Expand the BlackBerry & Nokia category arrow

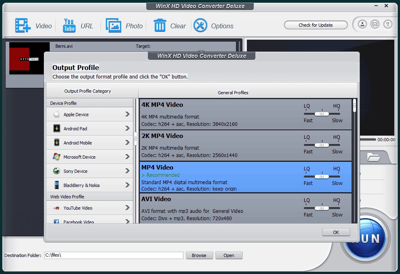click(x=127, y=185)
